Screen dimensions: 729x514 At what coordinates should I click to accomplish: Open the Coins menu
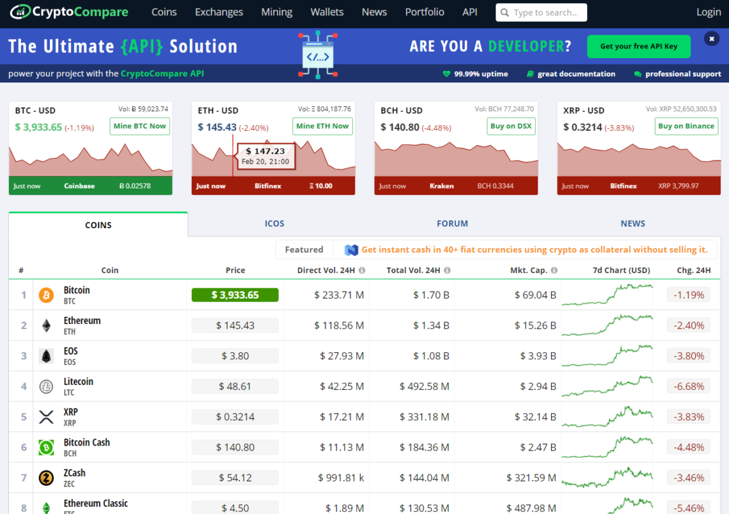pos(164,12)
